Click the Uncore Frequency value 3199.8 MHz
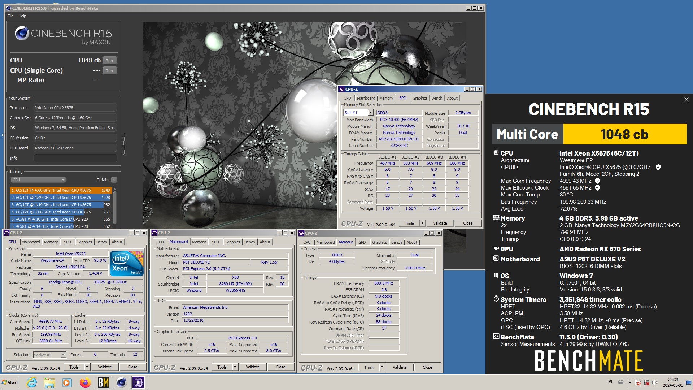The height and width of the screenshot is (390, 693). 415,268
